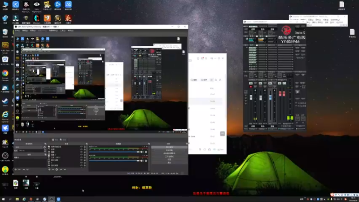
Task: Open OBS View menu
Action: (33, 31)
